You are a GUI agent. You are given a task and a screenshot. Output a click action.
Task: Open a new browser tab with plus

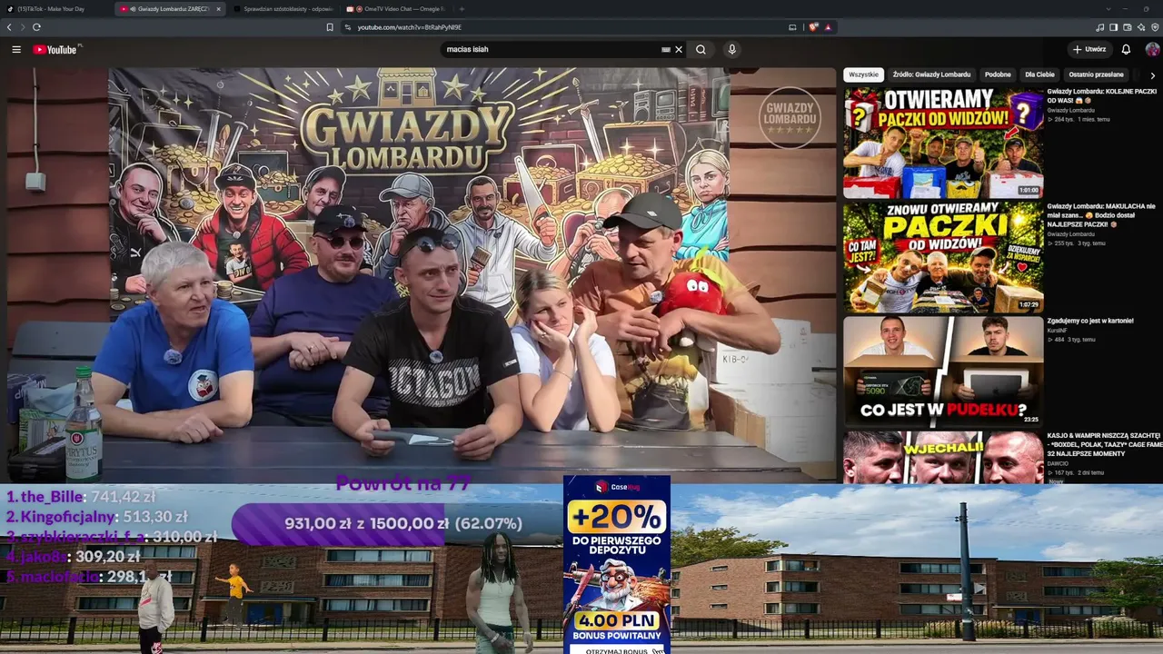point(462,9)
